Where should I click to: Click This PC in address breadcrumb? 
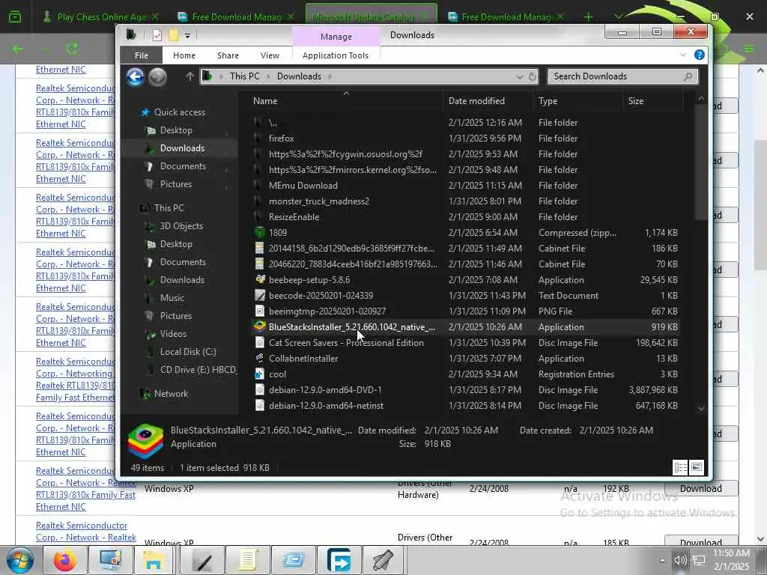click(245, 76)
